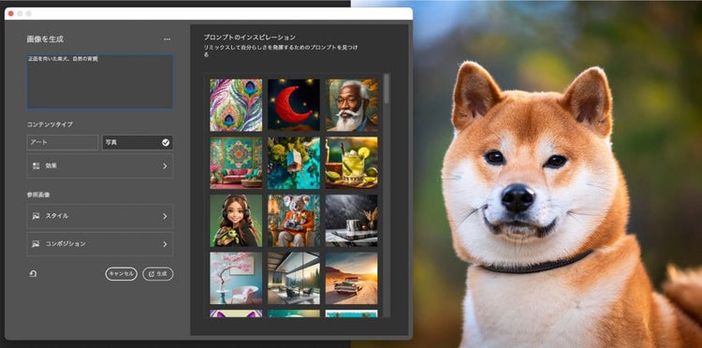Expand the コンポジション row chevron
702x348 pixels.
(x=165, y=244)
